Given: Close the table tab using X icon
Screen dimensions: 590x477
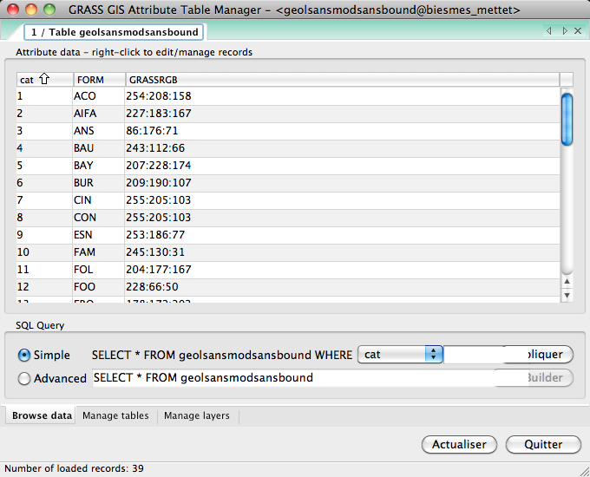Looking at the screenshot, I should coord(578,32).
